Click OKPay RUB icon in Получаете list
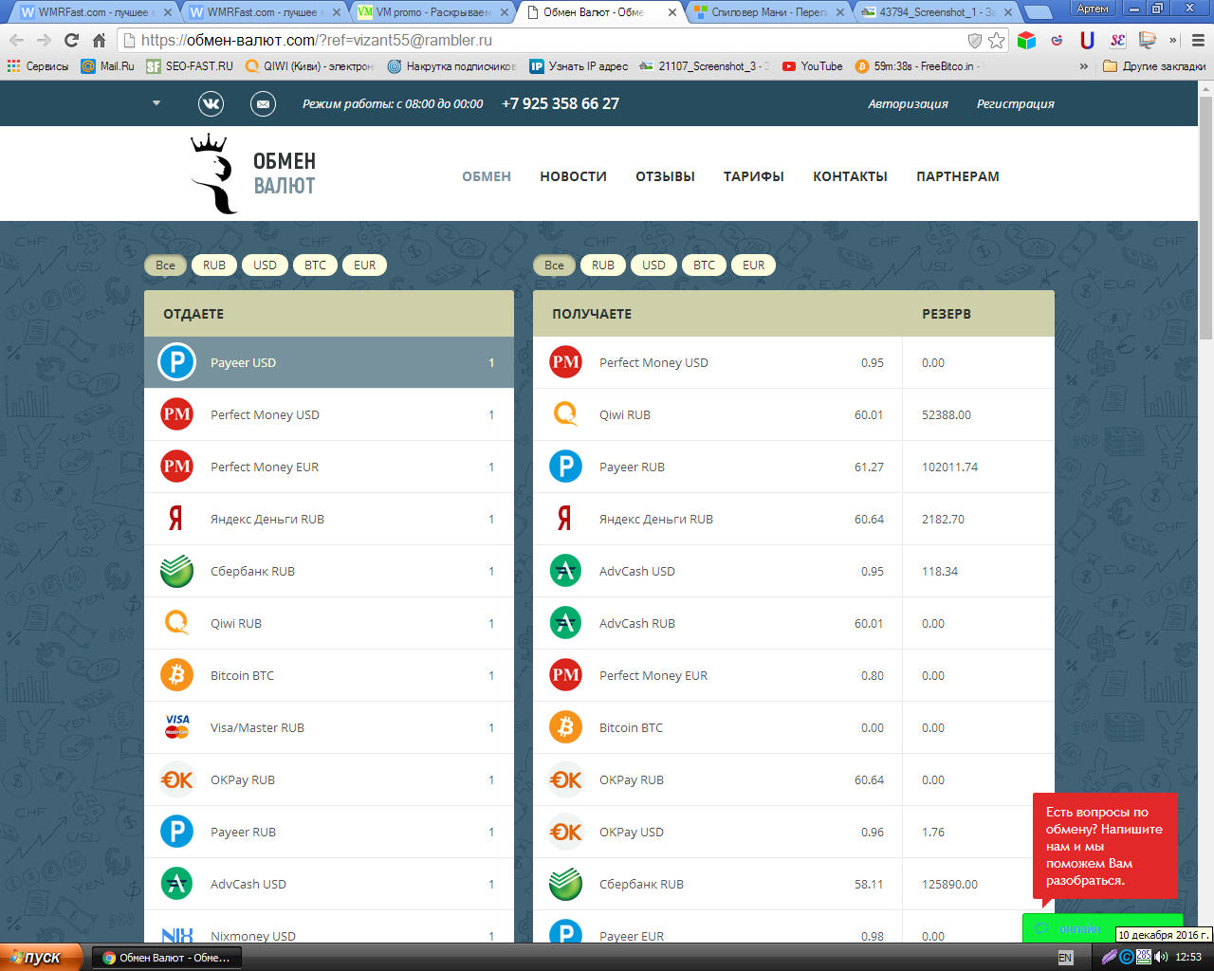Viewport: 1214px width, 971px height. click(x=565, y=779)
